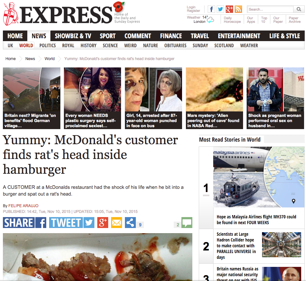Go to News in breadcrumb trail

(30, 59)
